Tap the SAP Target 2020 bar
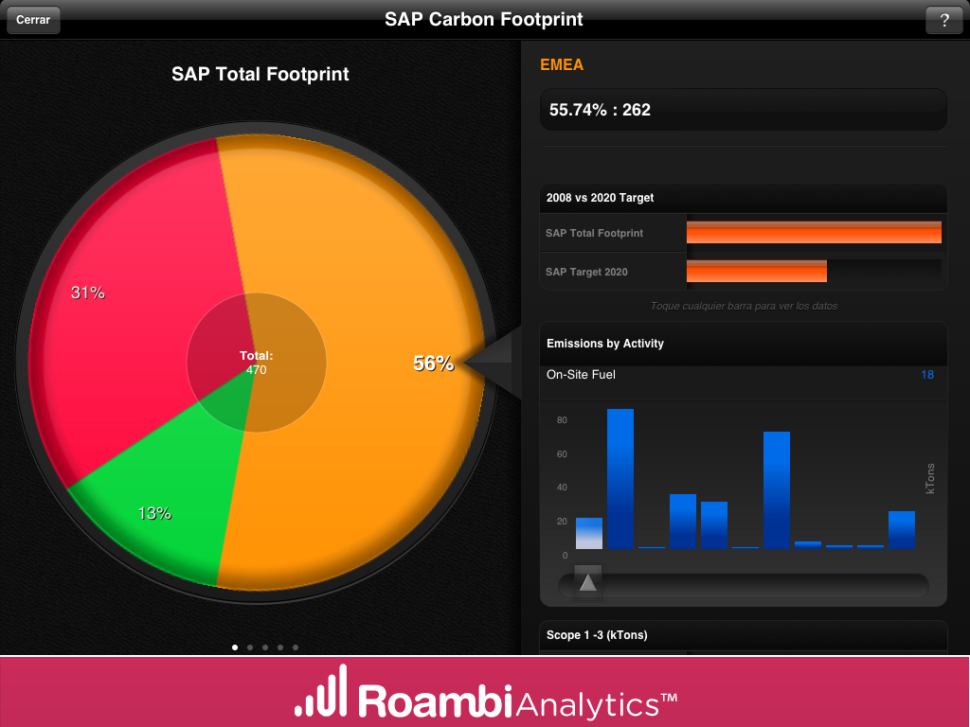The image size is (970, 727). 756,272
